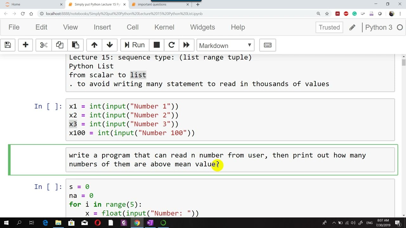Open the cell type Markdown dropdown
The width and height of the screenshot is (406, 228).
[x=225, y=45]
